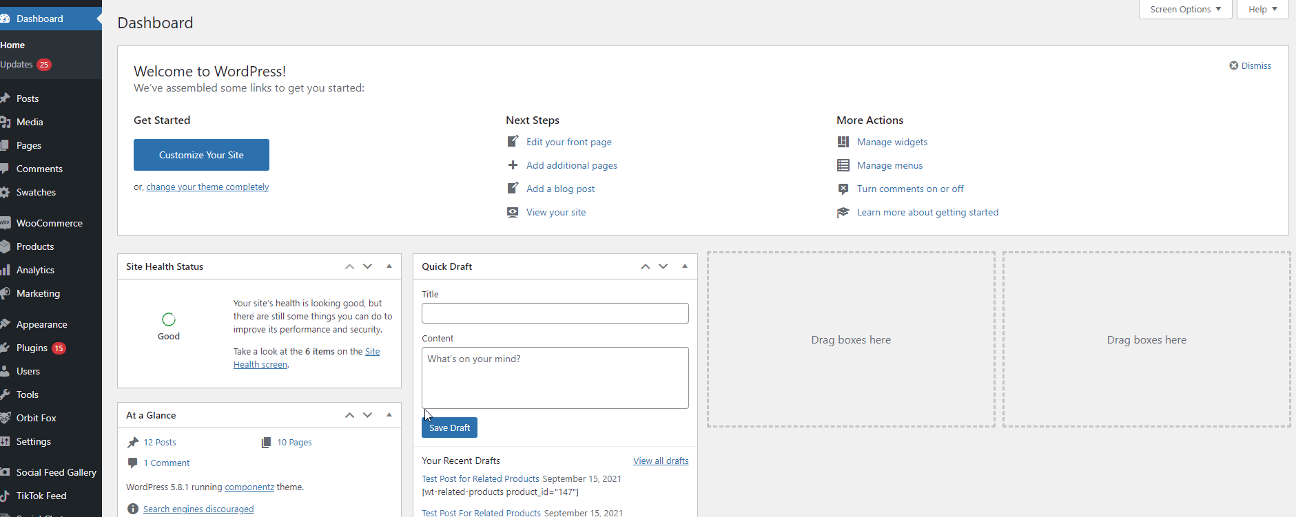Move At a Glance box down

[367, 415]
